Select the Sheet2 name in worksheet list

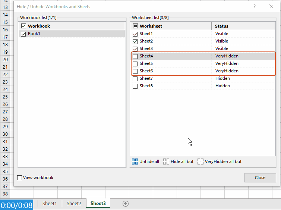click(x=146, y=41)
